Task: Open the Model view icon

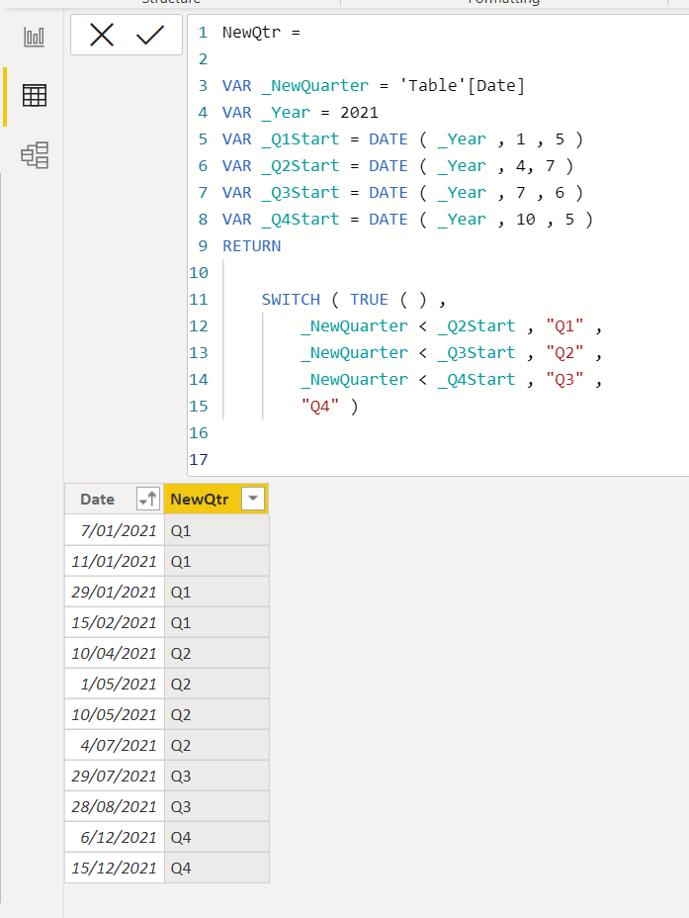Action: point(35,155)
